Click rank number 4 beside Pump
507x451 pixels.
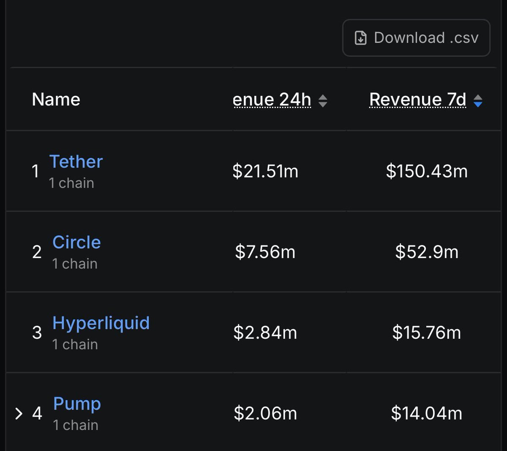37,413
